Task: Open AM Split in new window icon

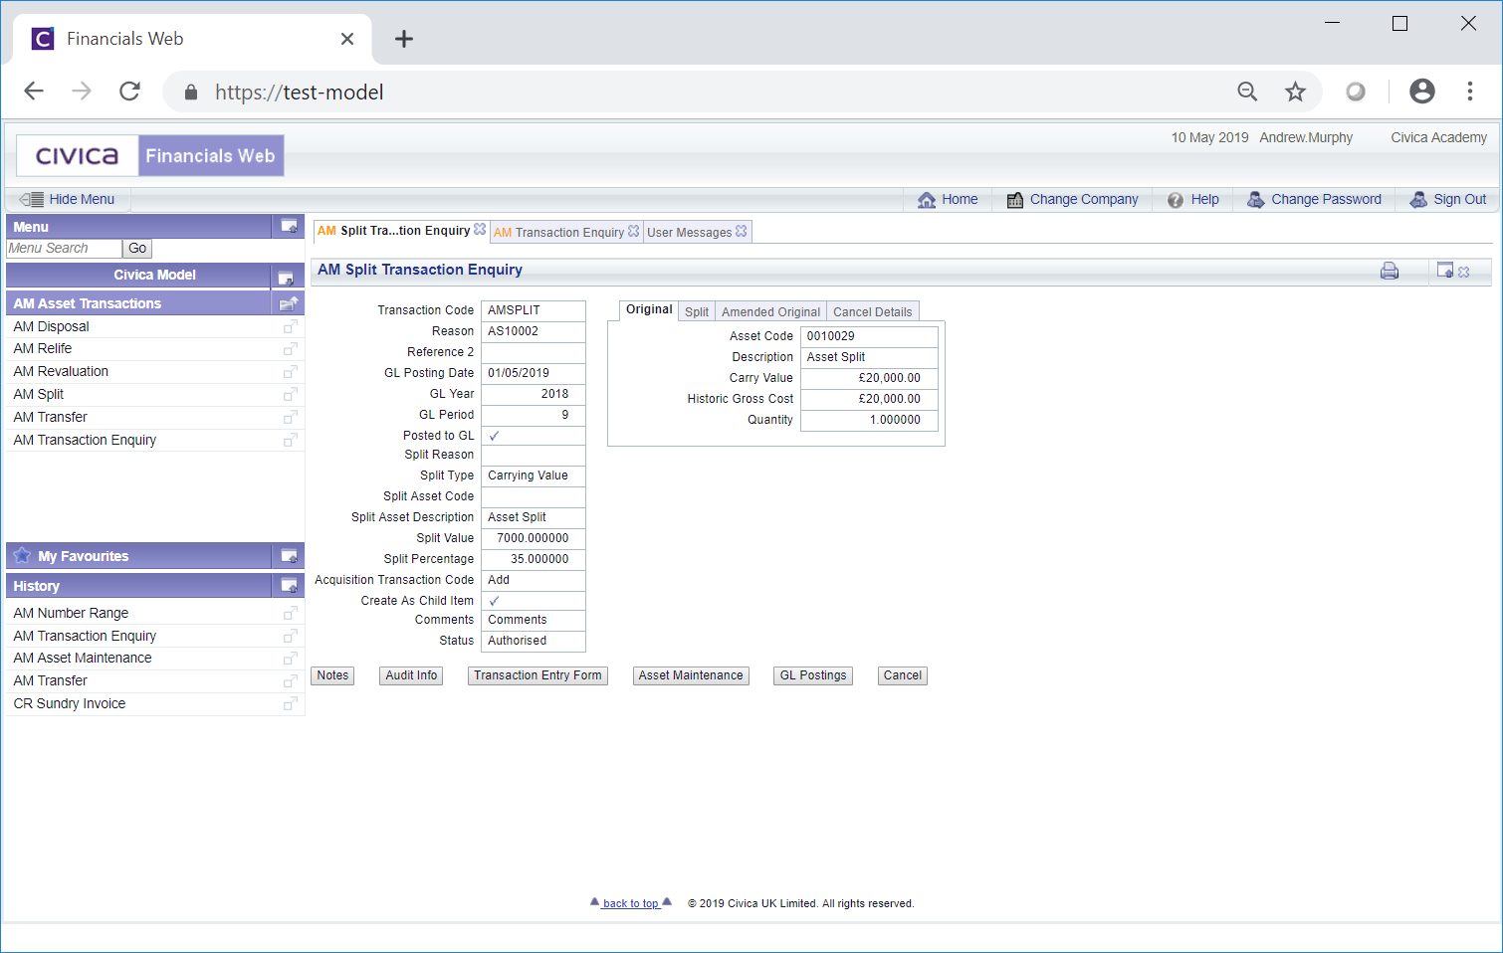Action: [x=290, y=395]
